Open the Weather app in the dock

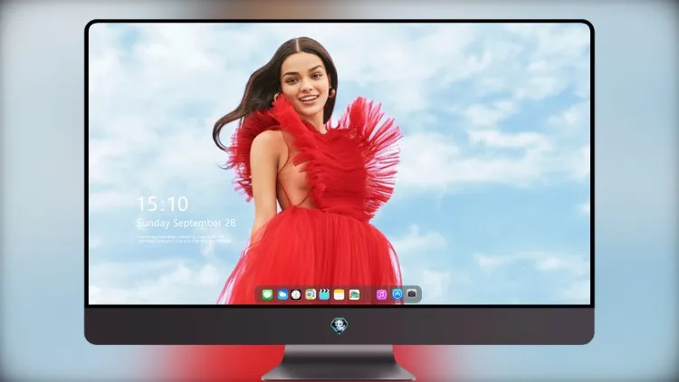[282, 295]
